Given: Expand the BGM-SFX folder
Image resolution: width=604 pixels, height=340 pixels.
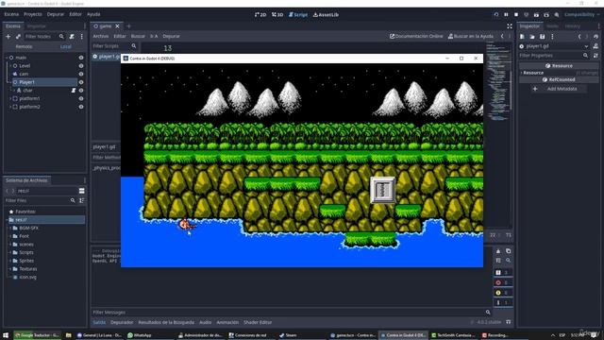Looking at the screenshot, I should pos(10,228).
